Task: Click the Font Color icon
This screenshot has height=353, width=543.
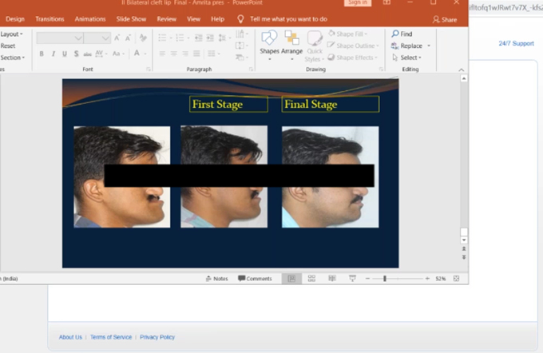Action: click(x=137, y=53)
